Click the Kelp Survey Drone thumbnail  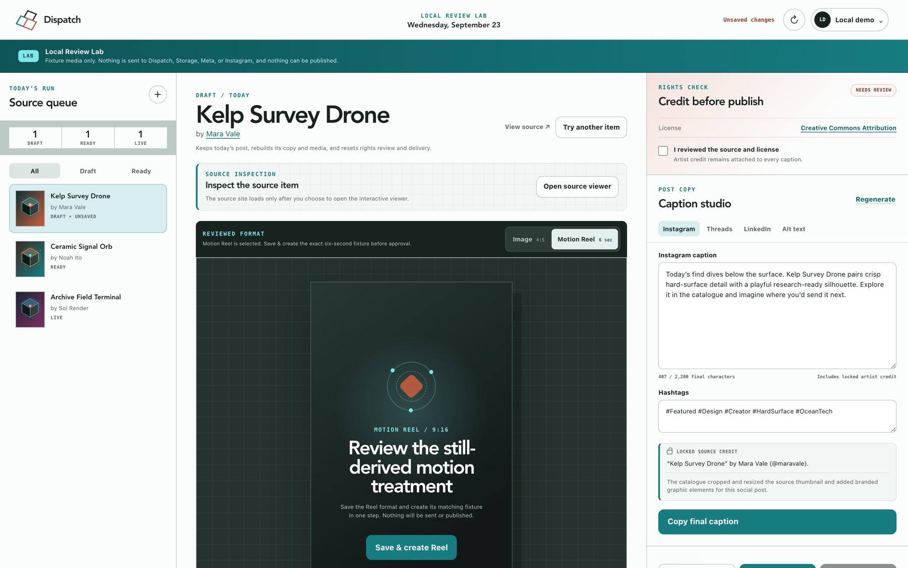coord(30,208)
